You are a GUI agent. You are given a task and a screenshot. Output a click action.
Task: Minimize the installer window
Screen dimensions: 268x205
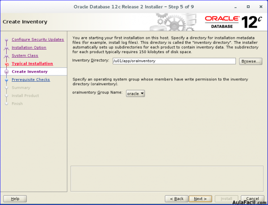pos(235,7)
